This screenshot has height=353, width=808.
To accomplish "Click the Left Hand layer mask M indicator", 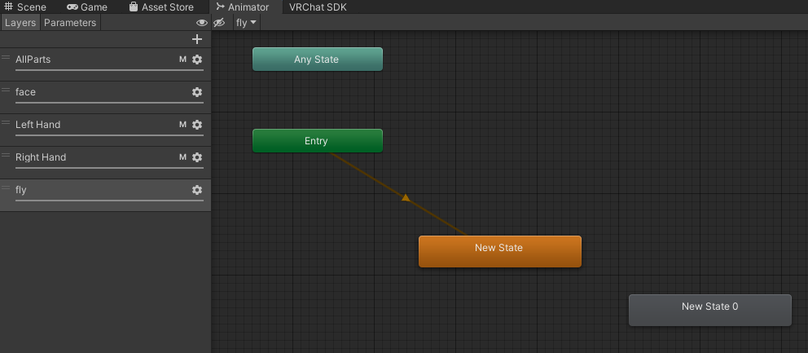I will [x=182, y=125].
